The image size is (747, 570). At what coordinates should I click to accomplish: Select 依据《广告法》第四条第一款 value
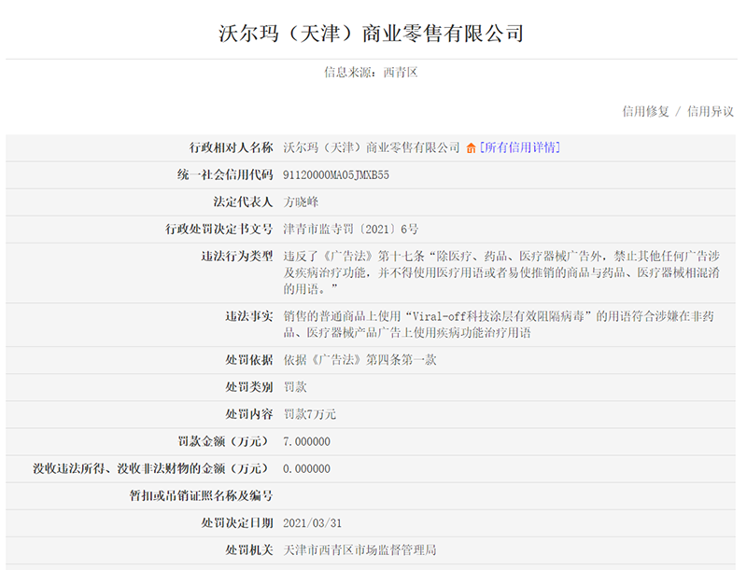click(359, 360)
